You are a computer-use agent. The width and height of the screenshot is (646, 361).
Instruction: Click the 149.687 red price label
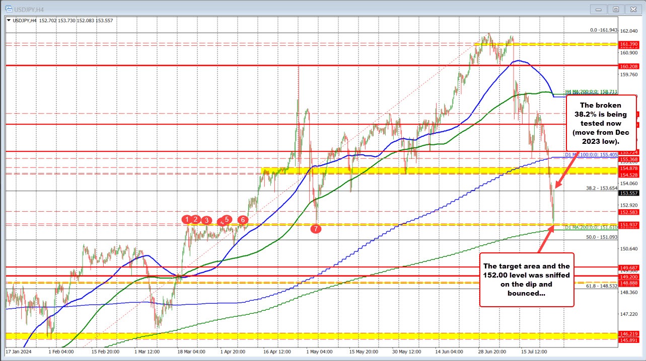(x=629, y=268)
